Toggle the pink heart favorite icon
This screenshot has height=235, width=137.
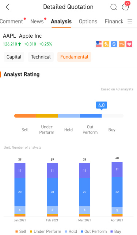(x=129, y=44)
